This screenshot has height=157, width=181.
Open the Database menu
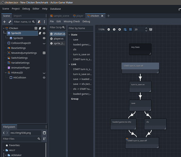[55, 9]
